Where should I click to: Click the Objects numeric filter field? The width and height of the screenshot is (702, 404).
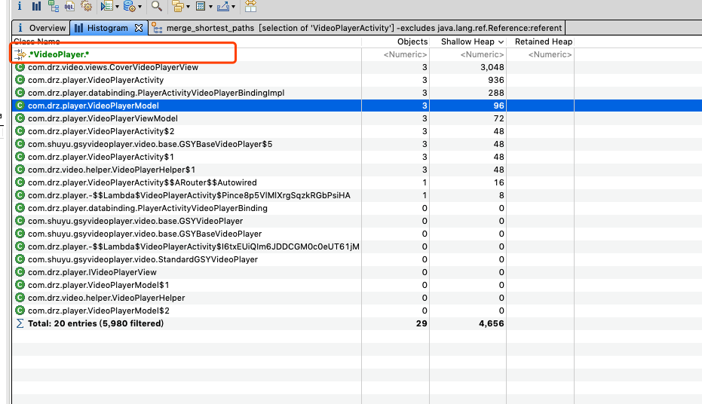click(x=405, y=54)
